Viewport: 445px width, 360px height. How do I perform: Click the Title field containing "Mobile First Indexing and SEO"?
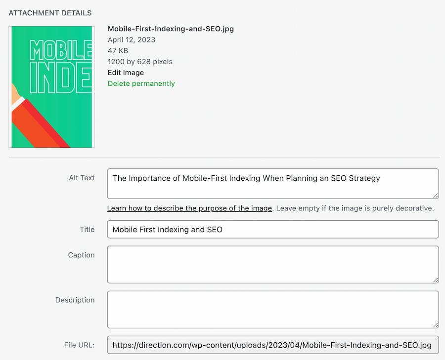tap(272, 229)
